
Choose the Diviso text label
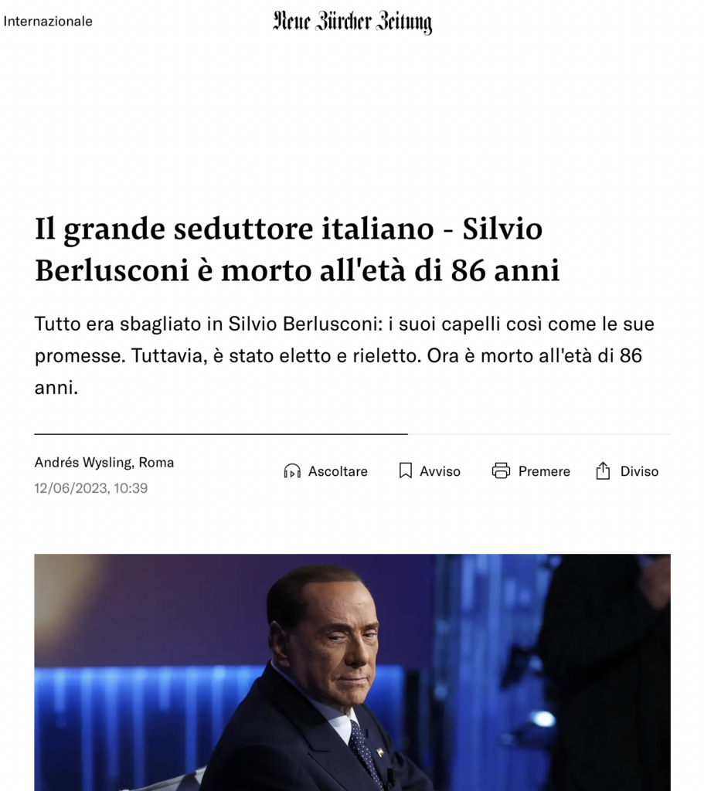click(x=639, y=471)
